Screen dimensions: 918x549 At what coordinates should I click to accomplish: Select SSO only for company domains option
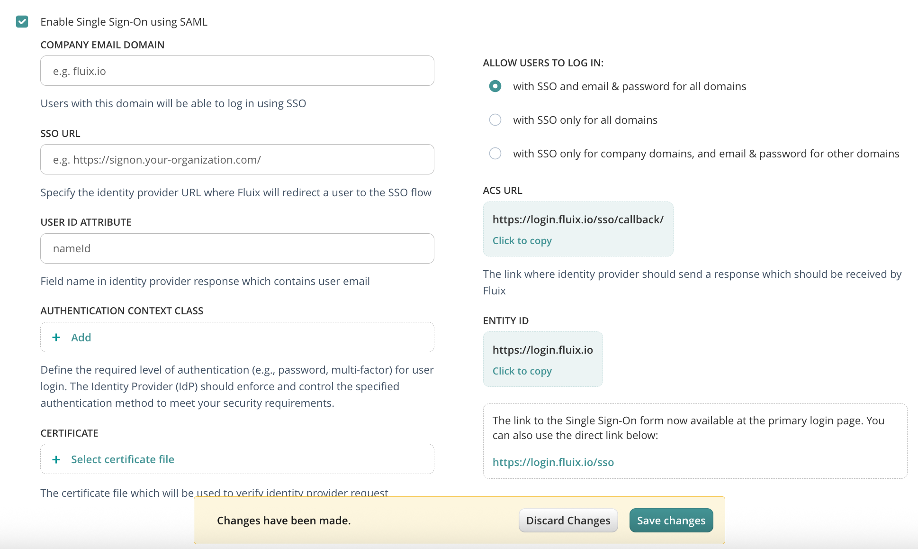(x=495, y=154)
